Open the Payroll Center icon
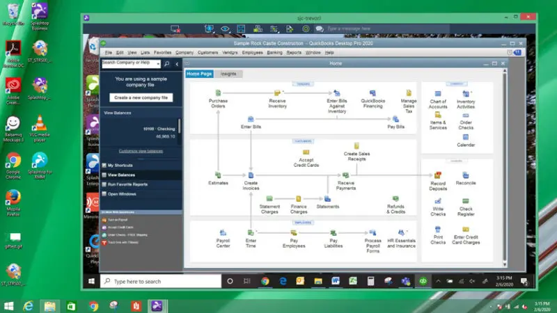 [223, 233]
